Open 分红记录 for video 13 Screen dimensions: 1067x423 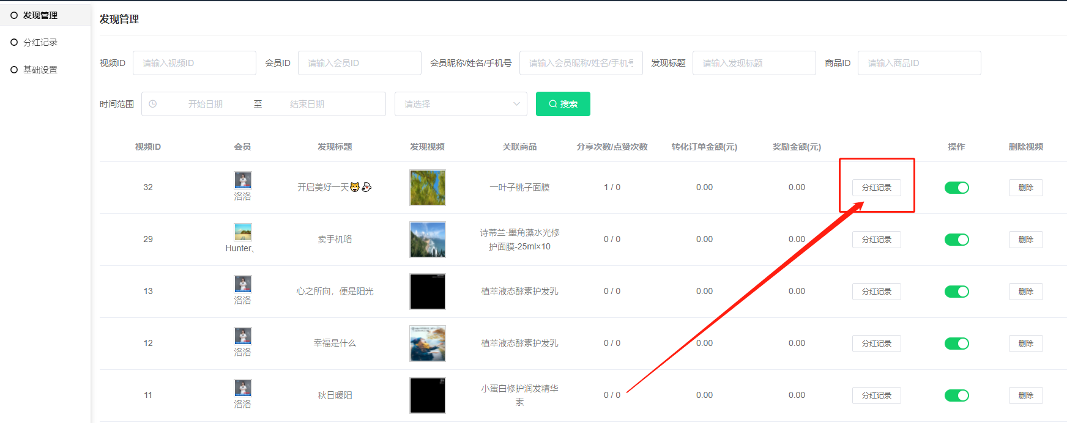(877, 292)
